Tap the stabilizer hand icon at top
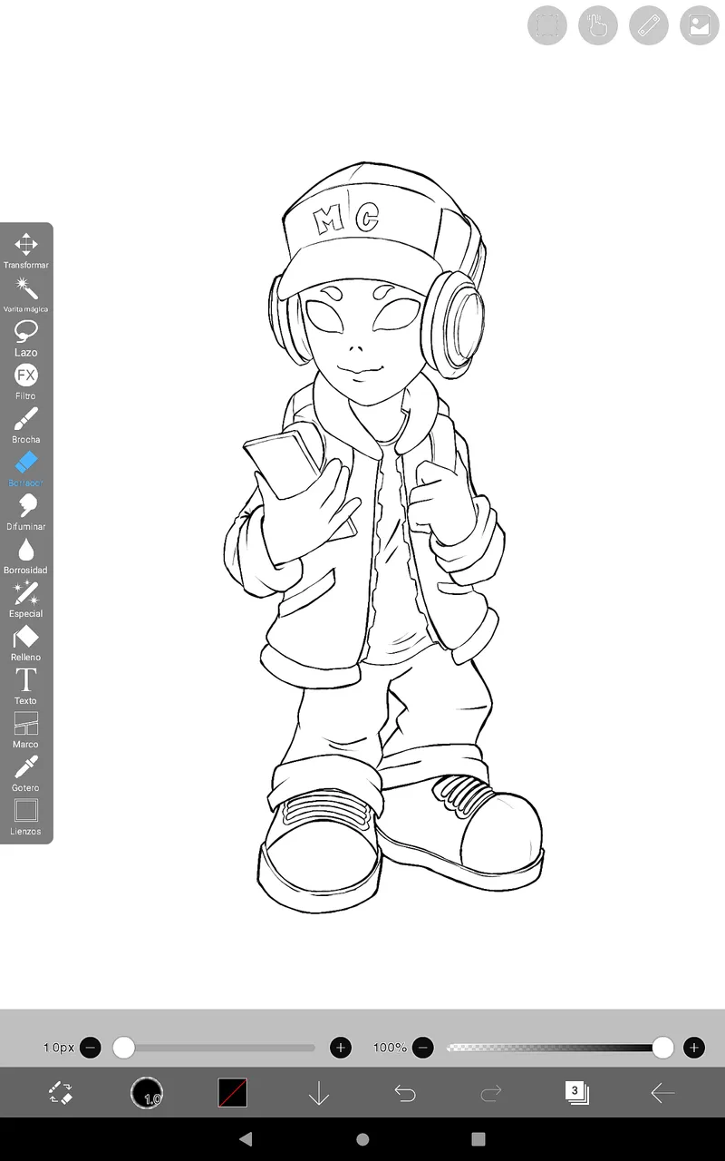The height and width of the screenshot is (1161, 725). tap(598, 25)
